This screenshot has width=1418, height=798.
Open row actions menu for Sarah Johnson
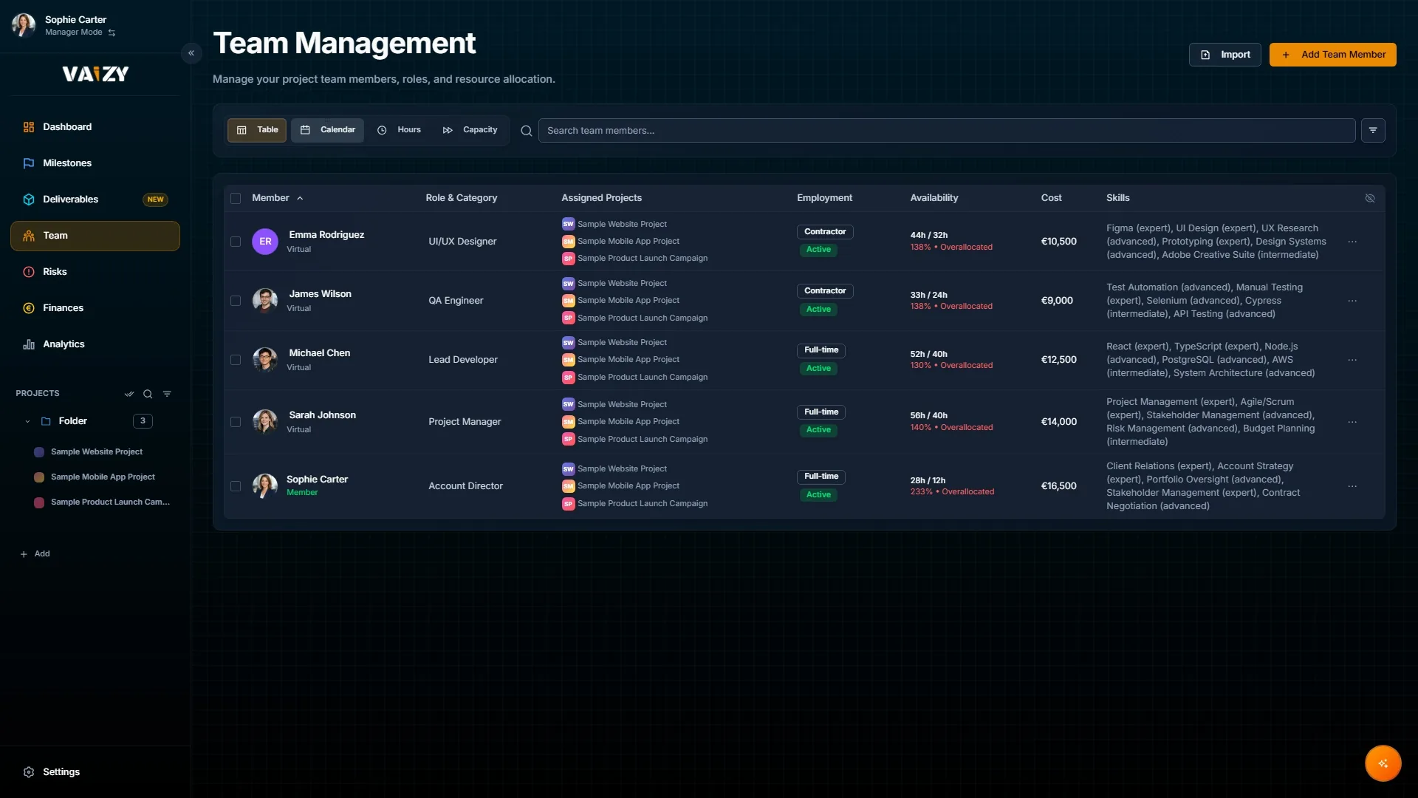[1352, 422]
